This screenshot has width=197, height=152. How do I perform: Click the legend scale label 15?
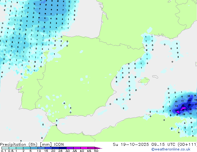click(x=46, y=151)
